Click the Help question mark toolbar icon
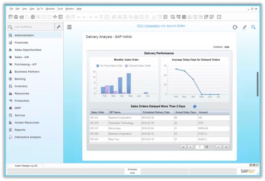Screen dimensions: 265x181 coord(219,17)
